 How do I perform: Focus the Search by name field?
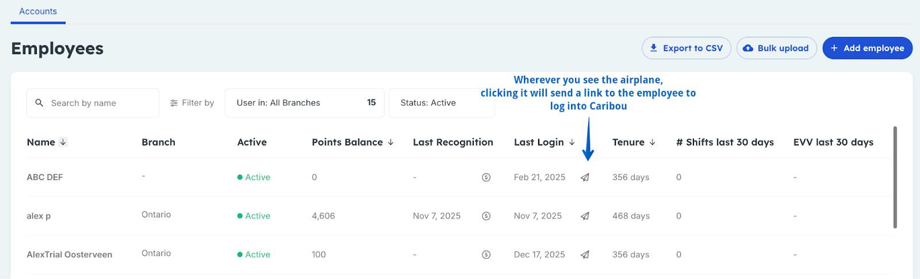pos(93,103)
